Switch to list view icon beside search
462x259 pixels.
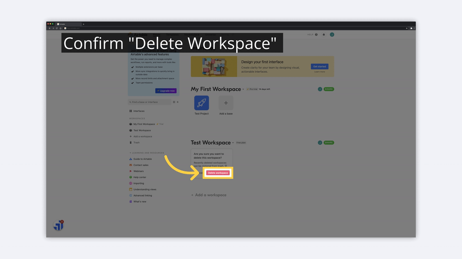(x=177, y=102)
